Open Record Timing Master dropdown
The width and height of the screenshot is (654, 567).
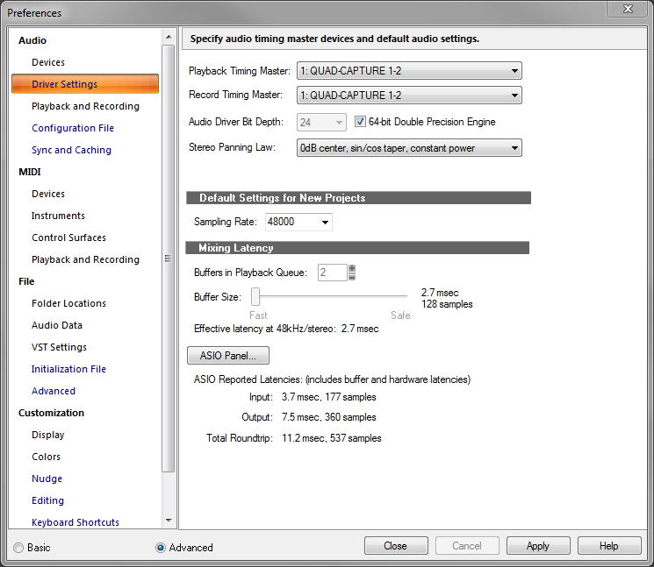[409, 95]
